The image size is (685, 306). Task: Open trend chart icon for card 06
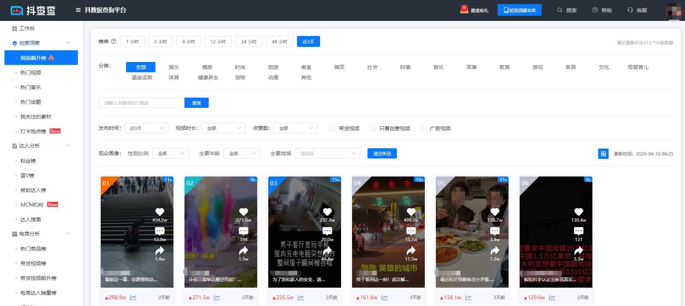(552, 298)
